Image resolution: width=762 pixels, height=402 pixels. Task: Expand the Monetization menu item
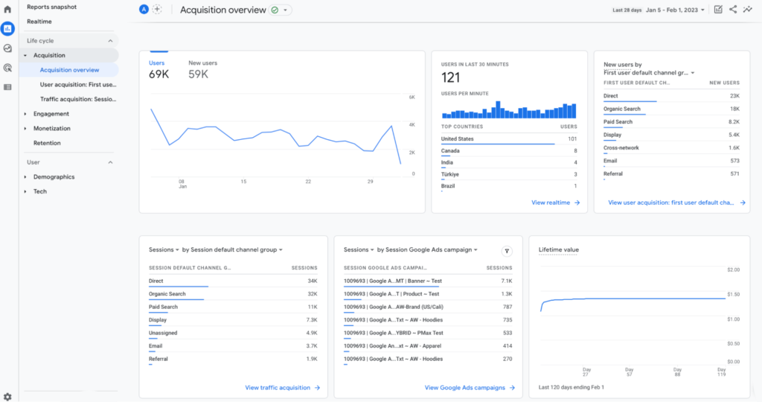pos(25,128)
